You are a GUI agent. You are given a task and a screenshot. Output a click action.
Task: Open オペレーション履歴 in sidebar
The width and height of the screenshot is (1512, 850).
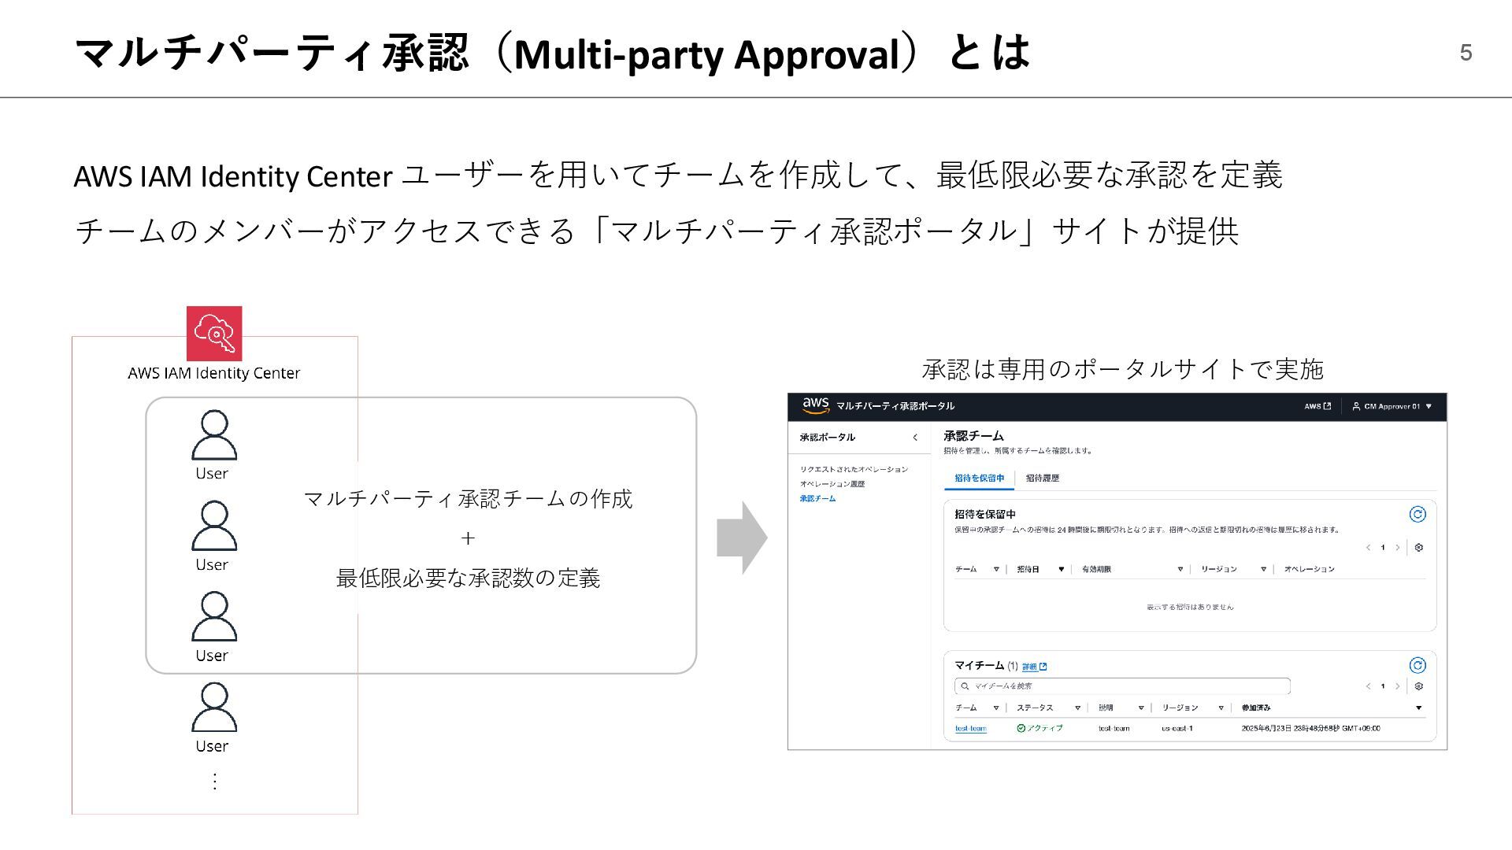click(x=832, y=484)
